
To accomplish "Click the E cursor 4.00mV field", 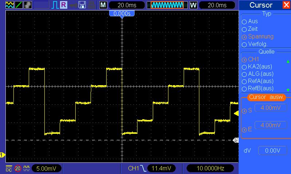I will (271, 125).
